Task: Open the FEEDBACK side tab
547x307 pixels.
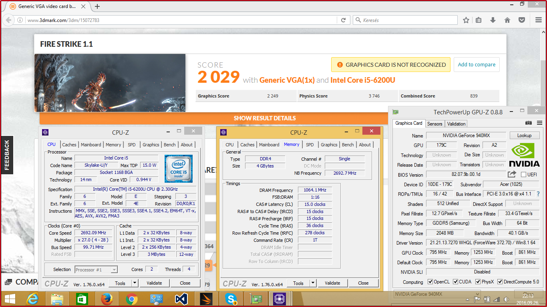Action: tap(7, 155)
